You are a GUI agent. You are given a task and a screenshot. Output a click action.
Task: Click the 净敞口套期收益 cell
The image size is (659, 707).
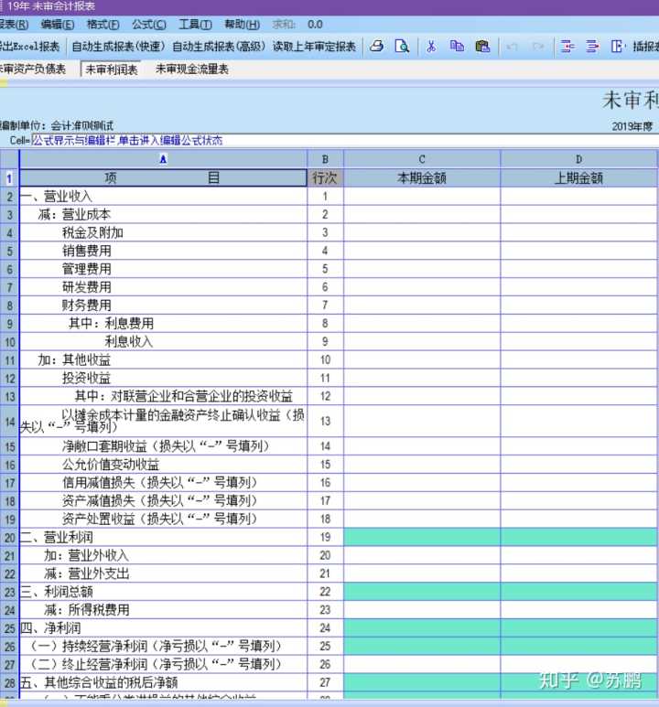point(163,446)
